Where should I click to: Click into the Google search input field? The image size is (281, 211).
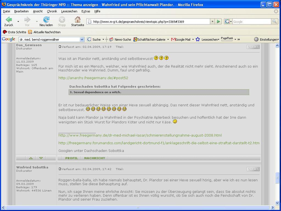coord(251,21)
